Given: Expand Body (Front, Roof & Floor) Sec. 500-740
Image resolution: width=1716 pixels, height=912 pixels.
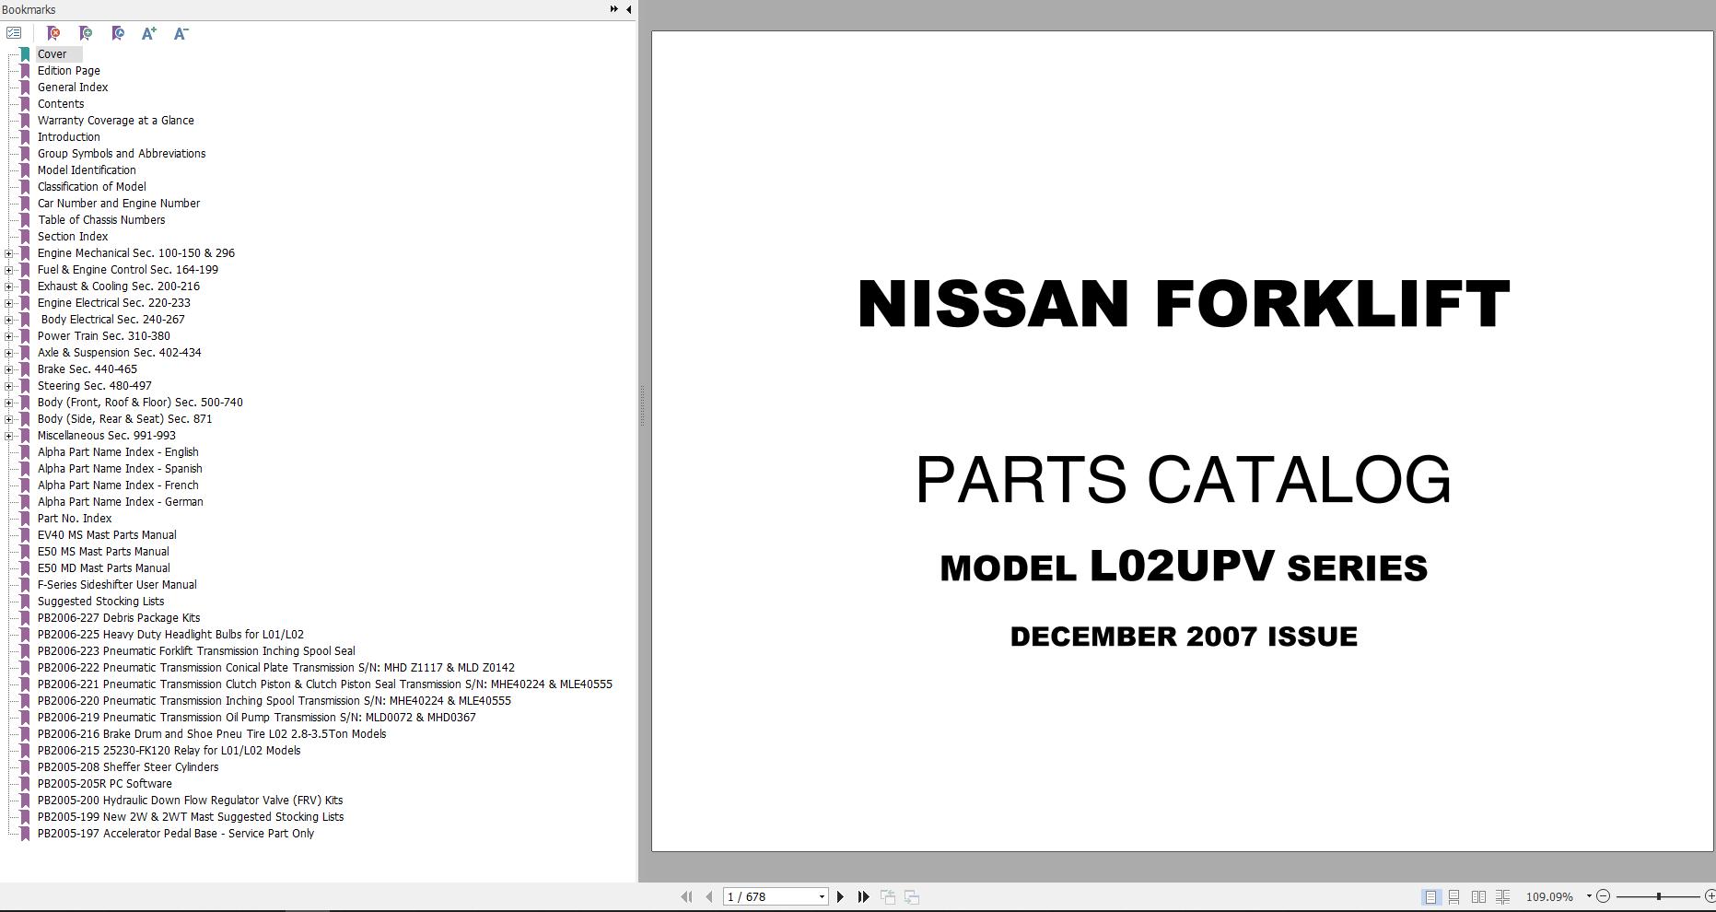Looking at the screenshot, I should pyautogui.click(x=9, y=403).
